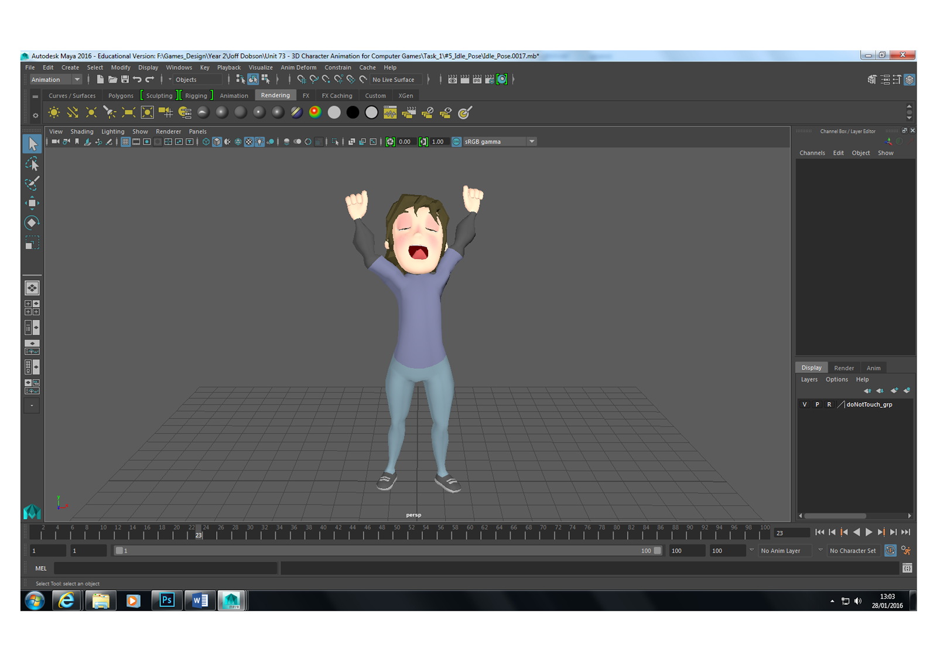The width and height of the screenshot is (937, 661).
Task: Pick the black material swatch on shelf
Action: click(353, 113)
